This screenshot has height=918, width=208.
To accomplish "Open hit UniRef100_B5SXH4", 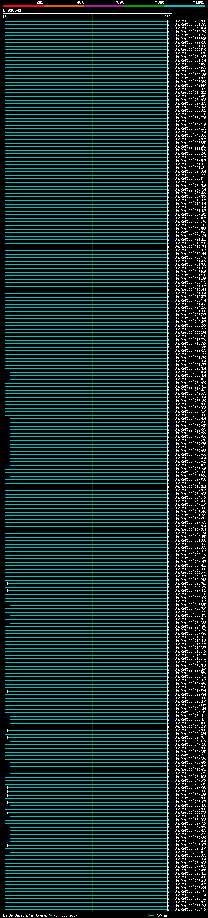I will pyautogui.click(x=190, y=28).
